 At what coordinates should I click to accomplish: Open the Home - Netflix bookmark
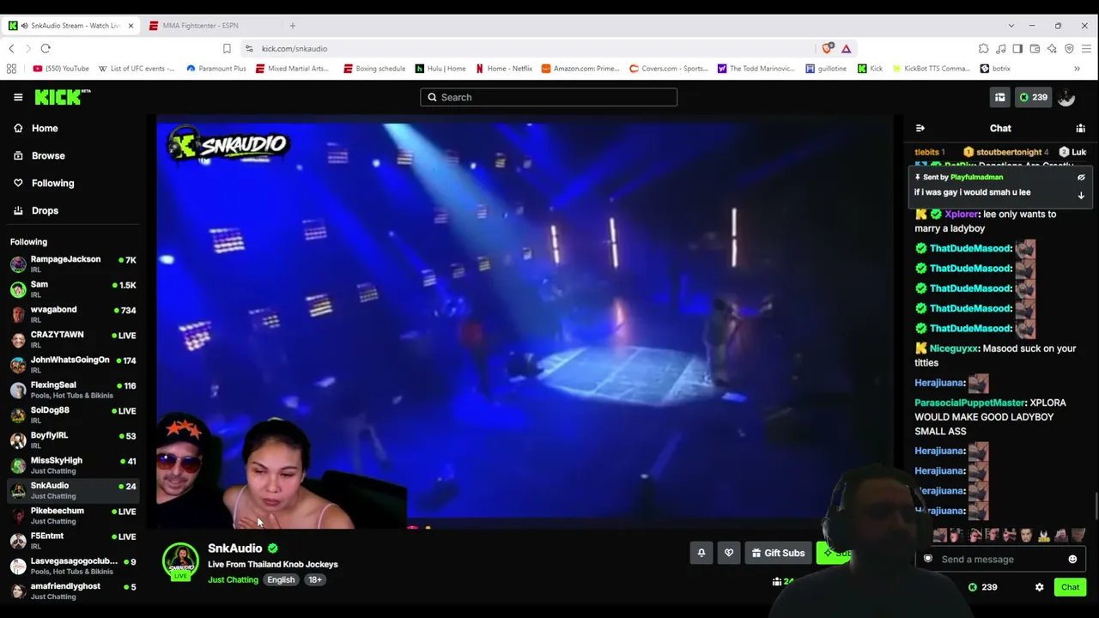(503, 69)
